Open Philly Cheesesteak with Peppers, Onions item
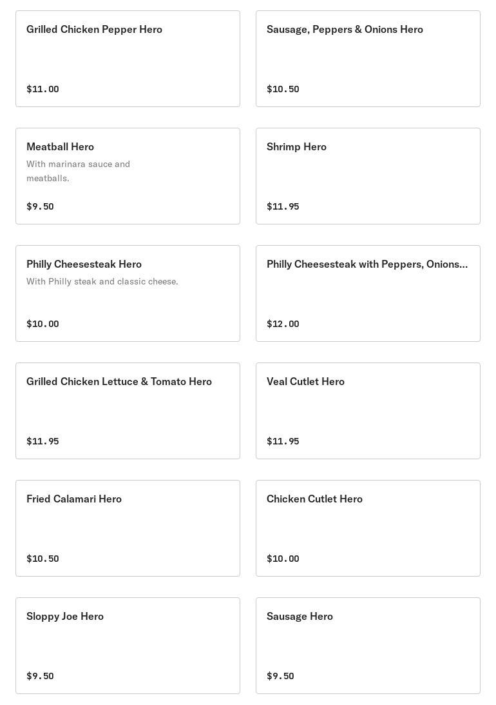This screenshot has width=496, height=705. click(x=368, y=293)
